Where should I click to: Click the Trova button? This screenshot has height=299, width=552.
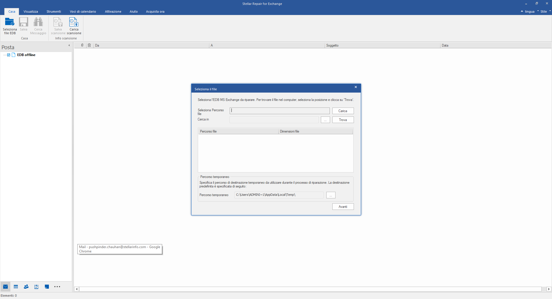(343, 120)
